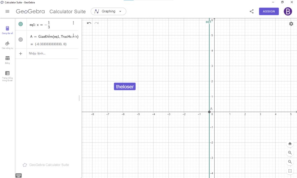Switch to the Table view tab

tap(8, 60)
